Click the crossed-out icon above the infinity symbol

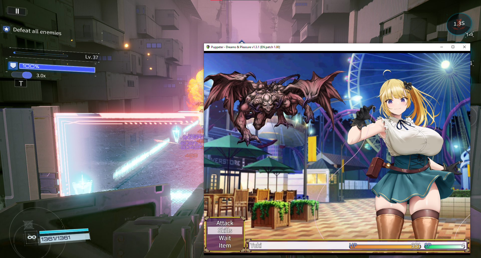pyautogui.click(x=28, y=225)
